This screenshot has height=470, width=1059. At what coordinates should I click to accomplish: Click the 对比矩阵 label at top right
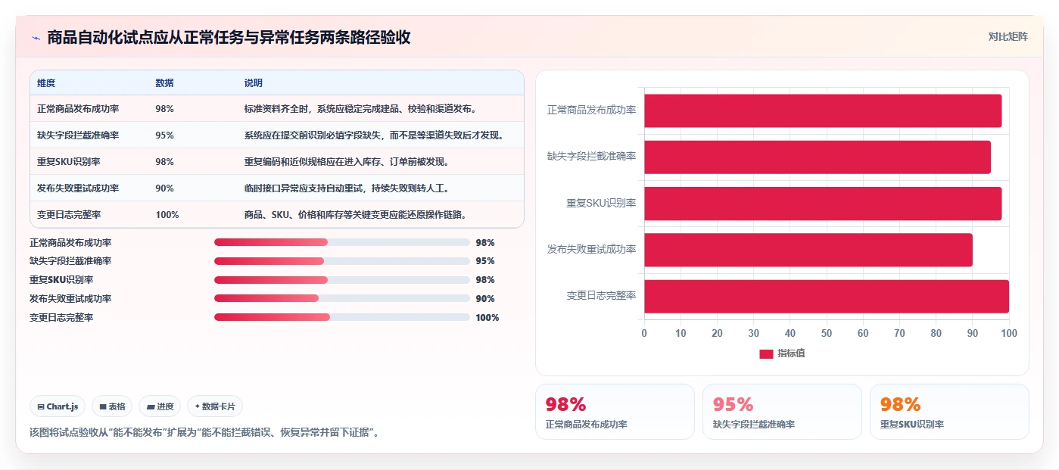tap(1008, 36)
